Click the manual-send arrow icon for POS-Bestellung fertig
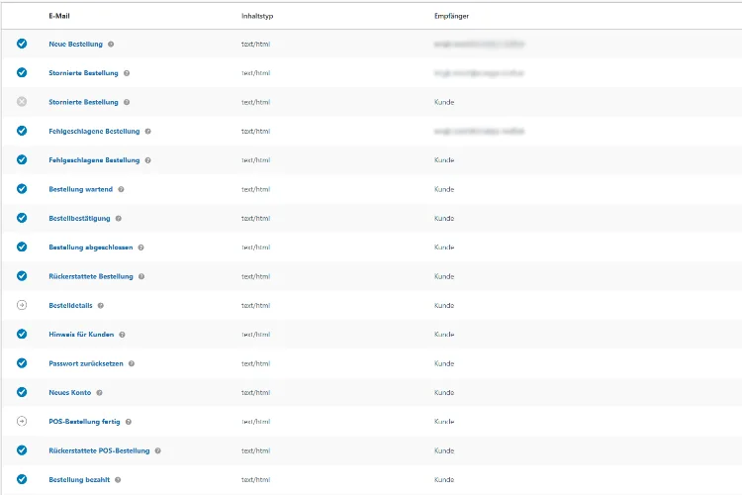Screen dimensions: 742x495 [x=22, y=421]
